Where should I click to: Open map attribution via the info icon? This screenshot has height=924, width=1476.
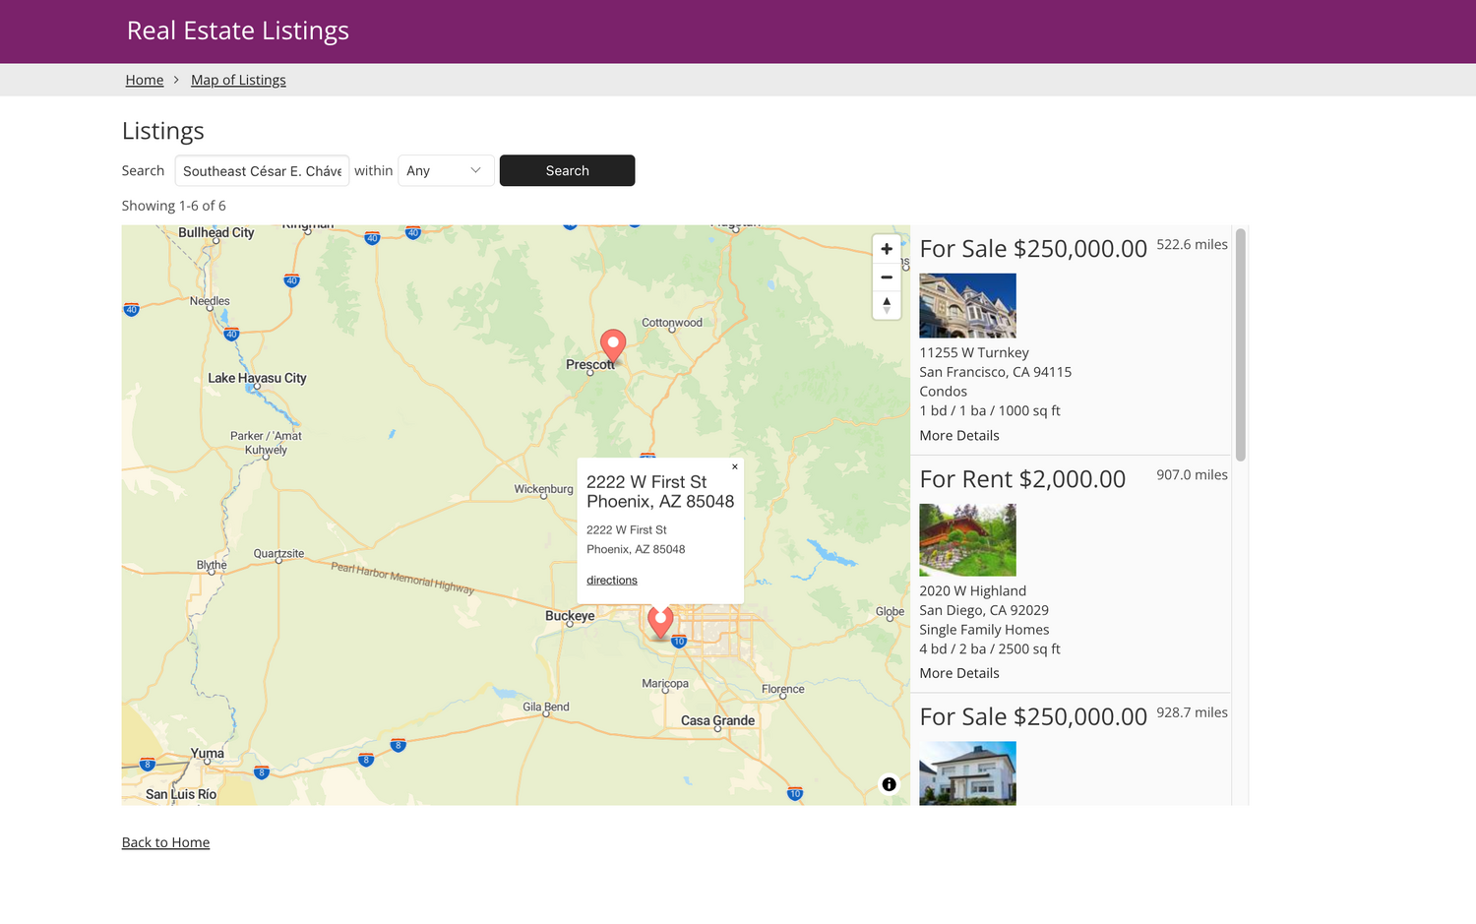pos(889,784)
